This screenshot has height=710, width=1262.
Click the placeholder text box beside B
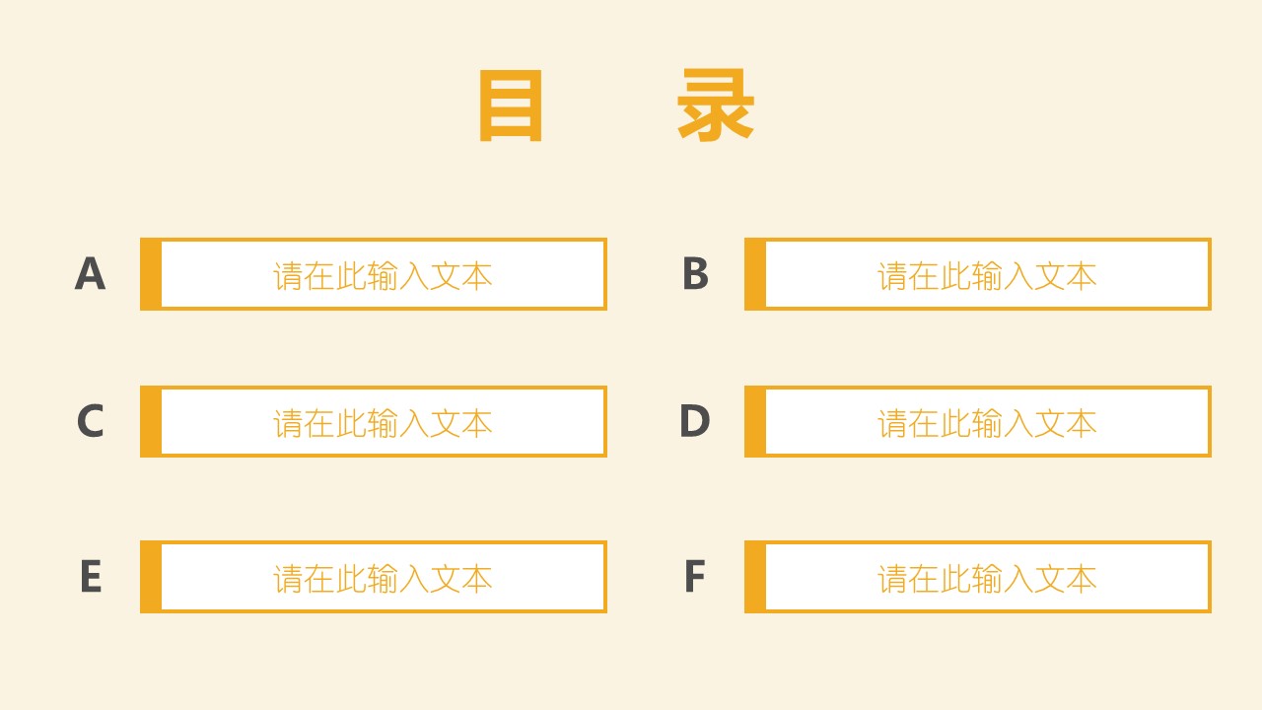987,275
